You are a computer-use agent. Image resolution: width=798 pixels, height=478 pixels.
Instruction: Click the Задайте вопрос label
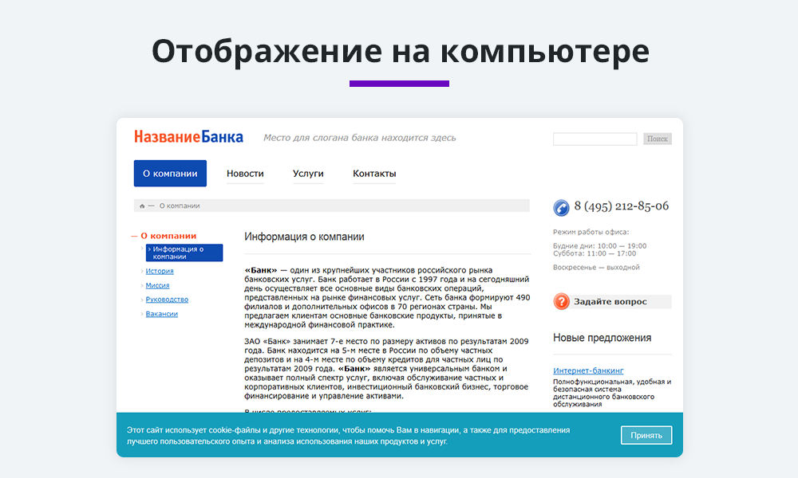(x=610, y=302)
